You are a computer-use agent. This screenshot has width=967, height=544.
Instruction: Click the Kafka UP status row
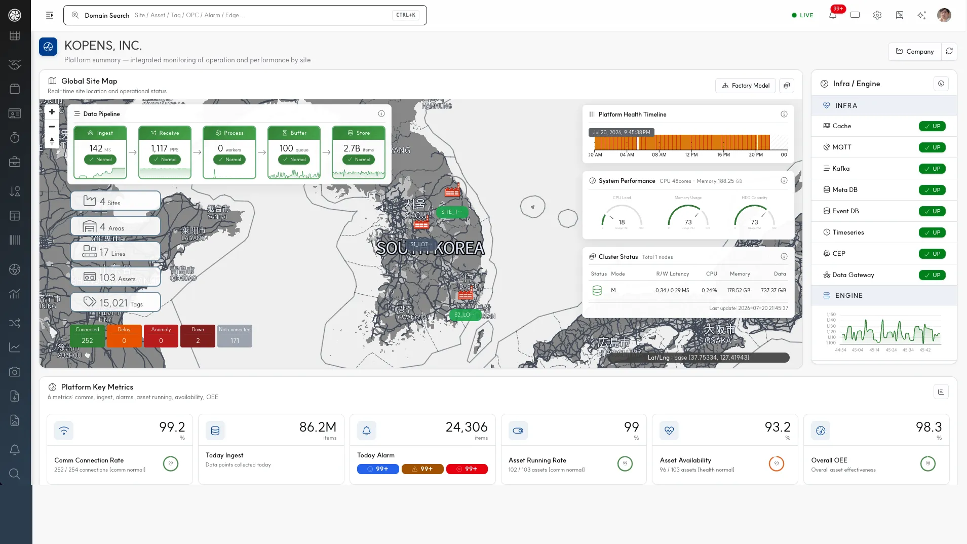tap(884, 169)
